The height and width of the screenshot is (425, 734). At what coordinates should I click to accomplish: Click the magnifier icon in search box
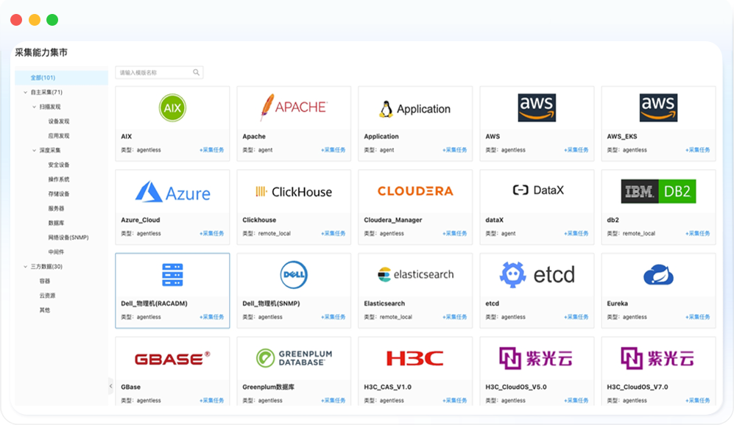coord(197,73)
